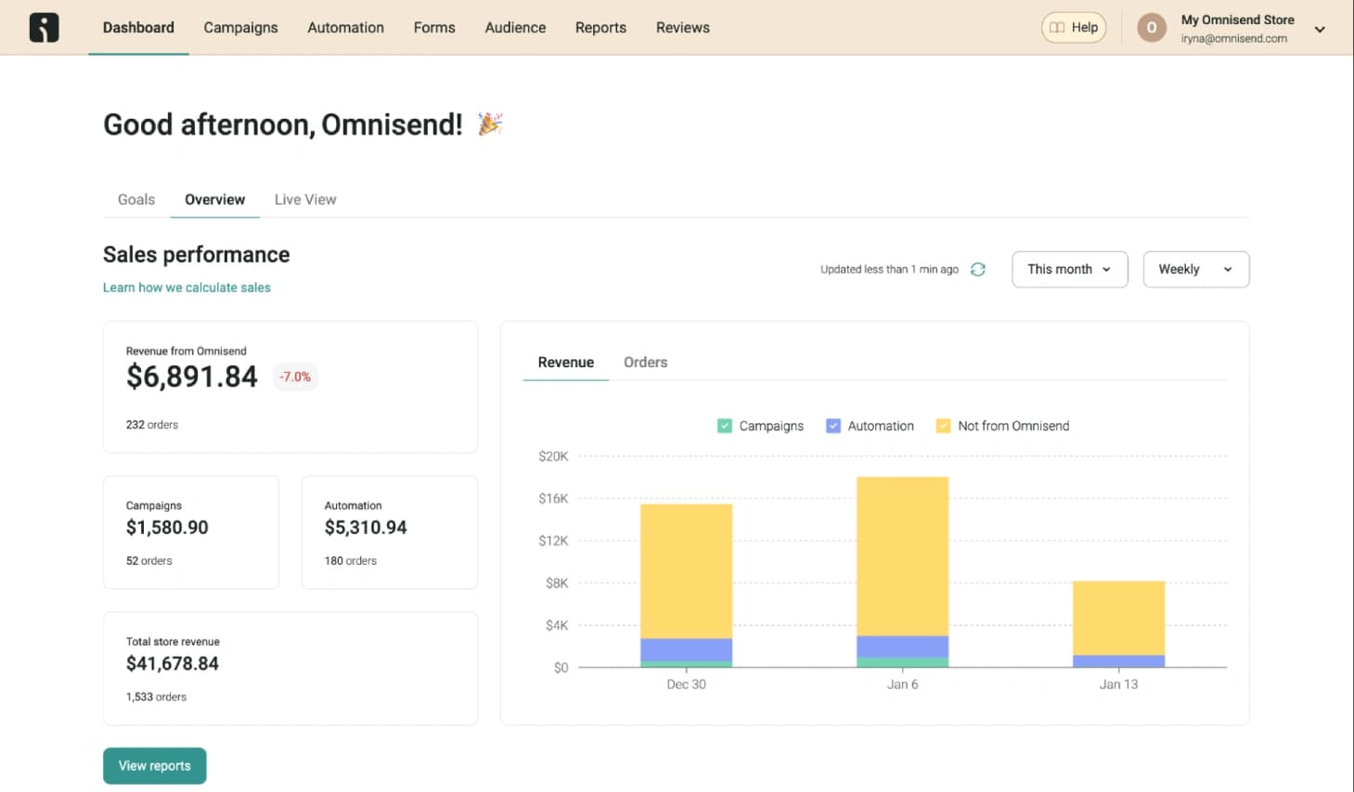Image resolution: width=1354 pixels, height=792 pixels.
Task: Click the Revenue from Omnisend card
Action: click(x=290, y=388)
